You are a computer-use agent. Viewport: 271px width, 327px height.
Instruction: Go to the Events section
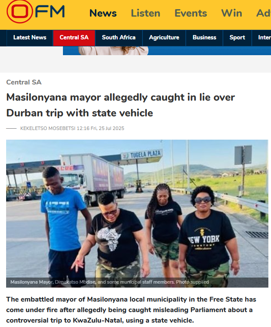pos(191,13)
